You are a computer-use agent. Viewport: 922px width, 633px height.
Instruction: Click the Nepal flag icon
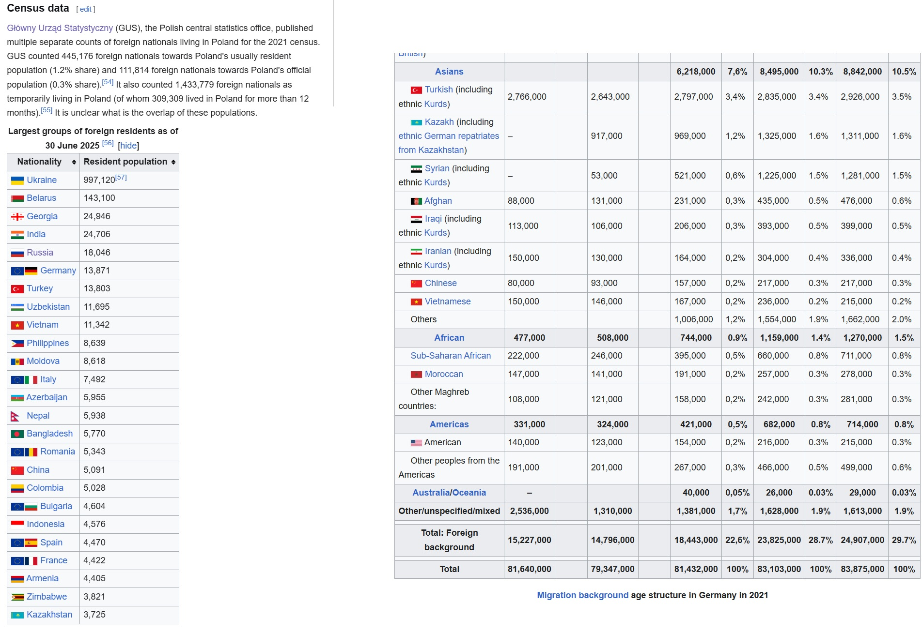15,416
